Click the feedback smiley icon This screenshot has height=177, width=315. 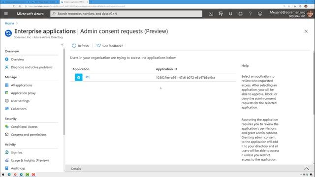pos(260,14)
